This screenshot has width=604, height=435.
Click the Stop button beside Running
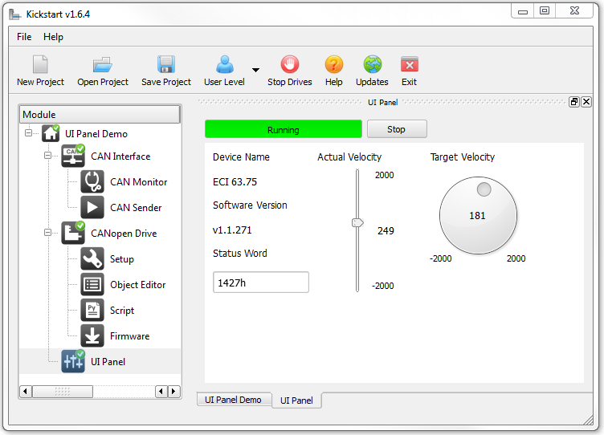pos(397,129)
